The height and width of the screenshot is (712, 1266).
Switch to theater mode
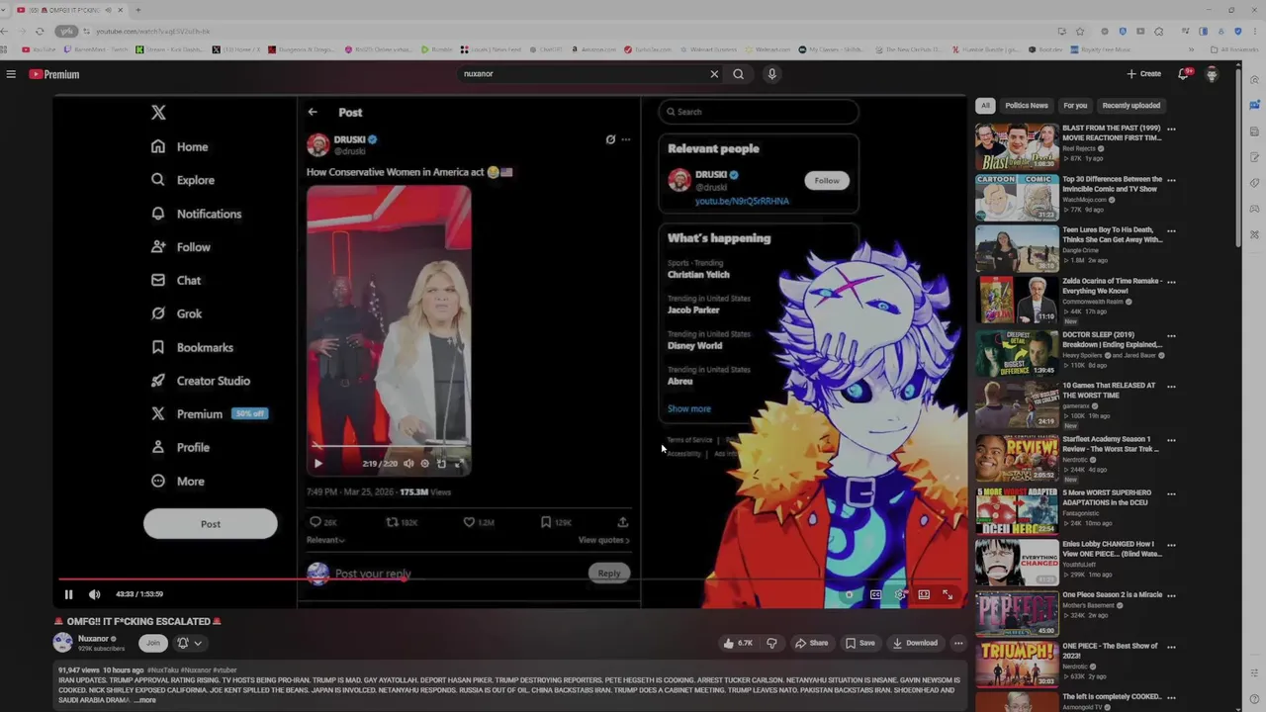tap(924, 594)
